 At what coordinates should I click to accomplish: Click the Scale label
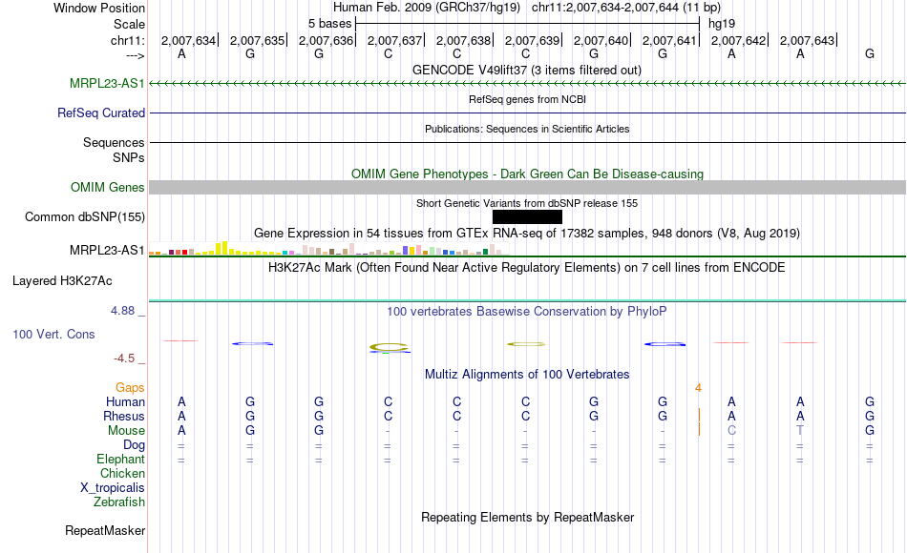[x=130, y=24]
